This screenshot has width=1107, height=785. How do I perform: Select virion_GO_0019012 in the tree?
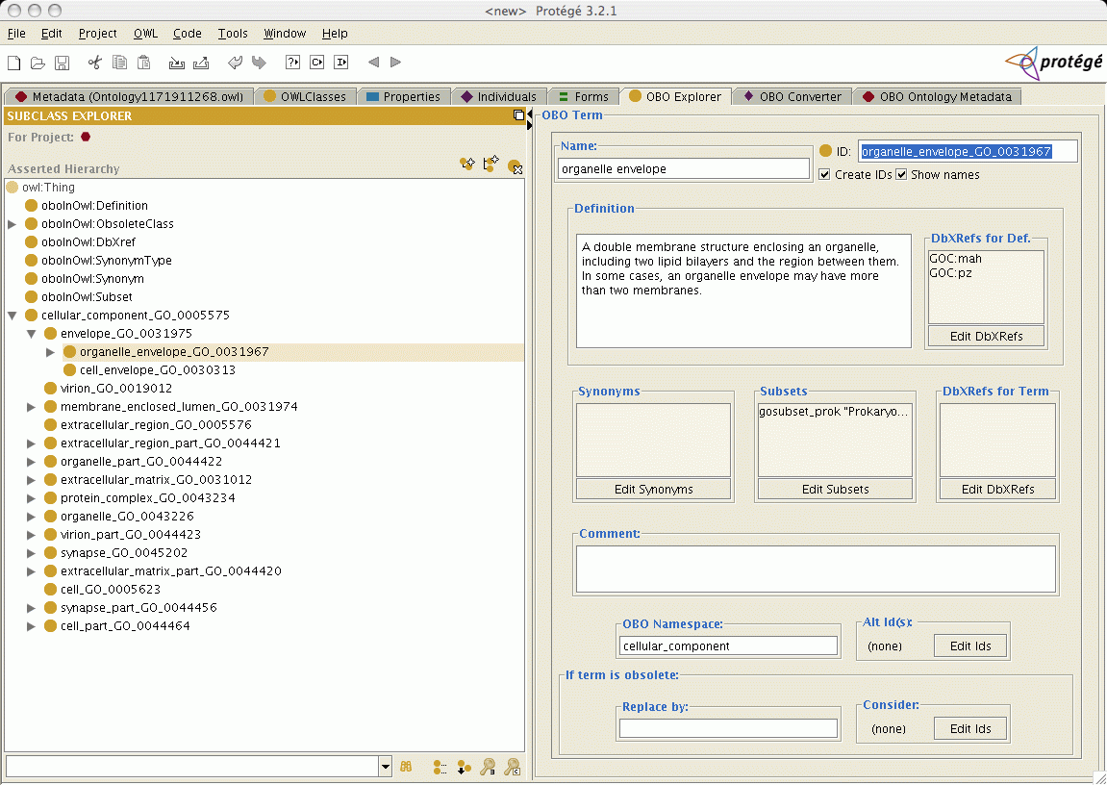[115, 389]
